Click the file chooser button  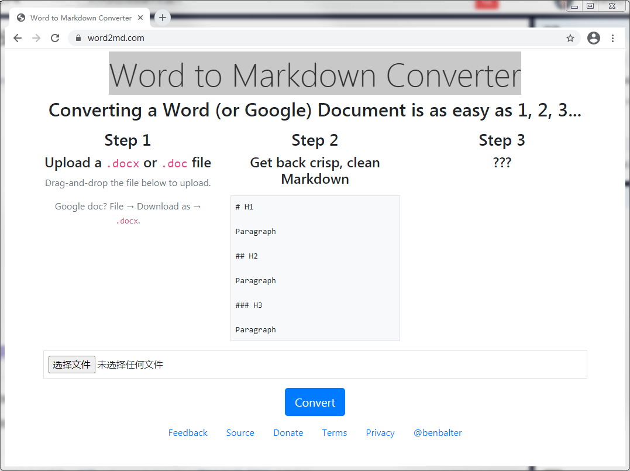[71, 364]
